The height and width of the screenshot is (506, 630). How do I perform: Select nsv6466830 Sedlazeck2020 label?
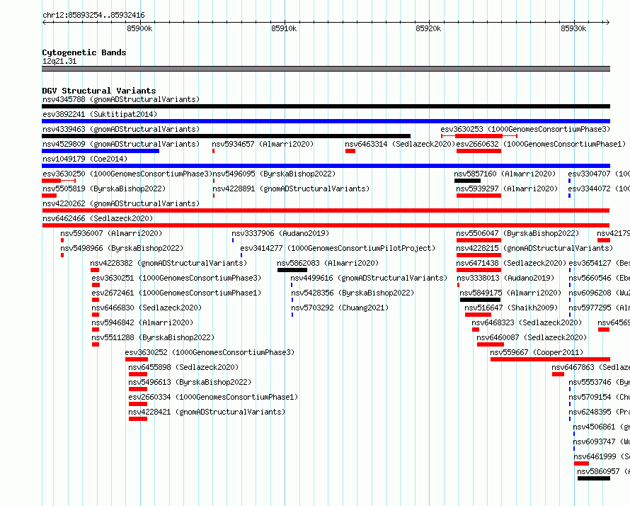pyautogui.click(x=147, y=308)
